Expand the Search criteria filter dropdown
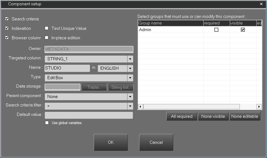 pyautogui.click(x=130, y=106)
